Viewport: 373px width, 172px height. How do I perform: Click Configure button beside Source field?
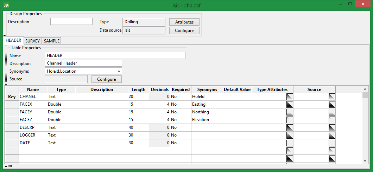click(106, 79)
